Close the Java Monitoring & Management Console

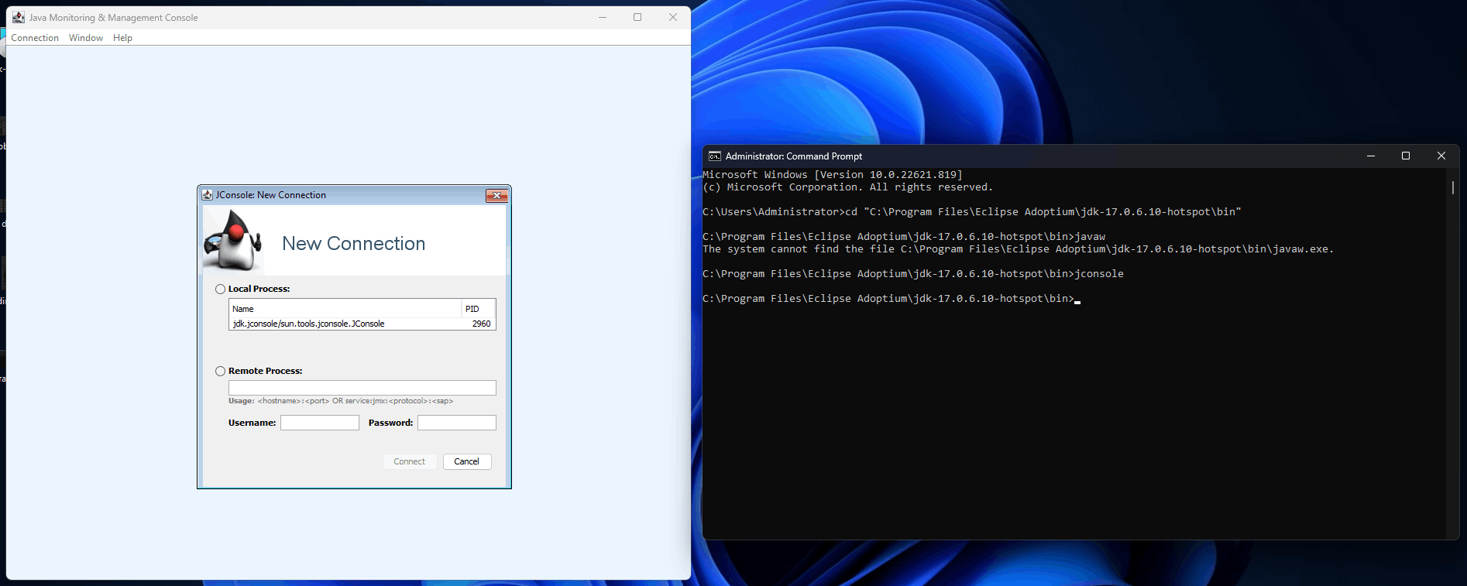673,17
